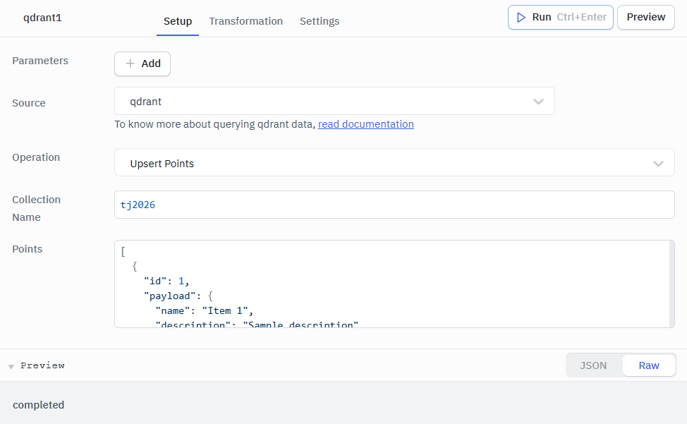The width and height of the screenshot is (687, 424).
Task: Add a new parameter
Action: pyautogui.click(x=142, y=64)
